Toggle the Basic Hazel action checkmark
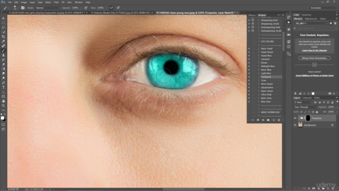Screen dimensions: 339x191 tap(249, 48)
